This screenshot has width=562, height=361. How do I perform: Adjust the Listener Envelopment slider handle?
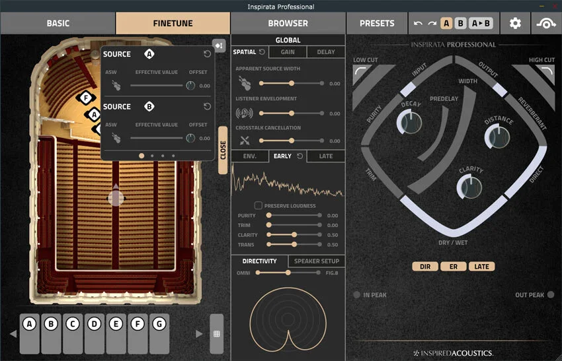(292, 113)
